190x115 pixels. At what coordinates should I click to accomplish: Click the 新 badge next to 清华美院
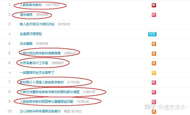coord(154,15)
